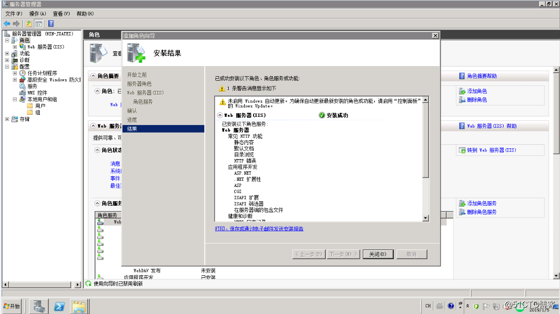The image size is (560, 314).
Task: Click the Forward arrow toolbar icon
Action: 16,23
